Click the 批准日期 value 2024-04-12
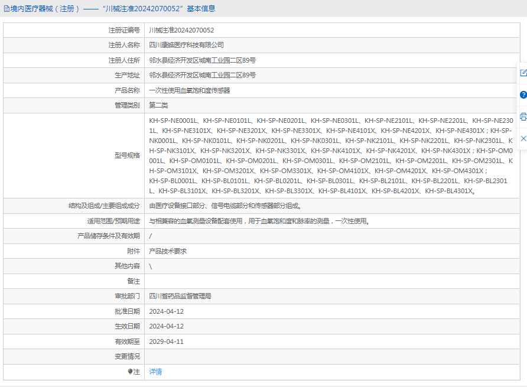The height and width of the screenshot is (387, 527). pos(167,311)
